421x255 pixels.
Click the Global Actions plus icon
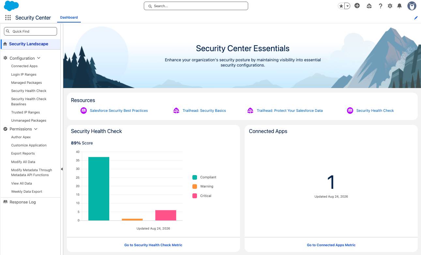pyautogui.click(x=357, y=6)
